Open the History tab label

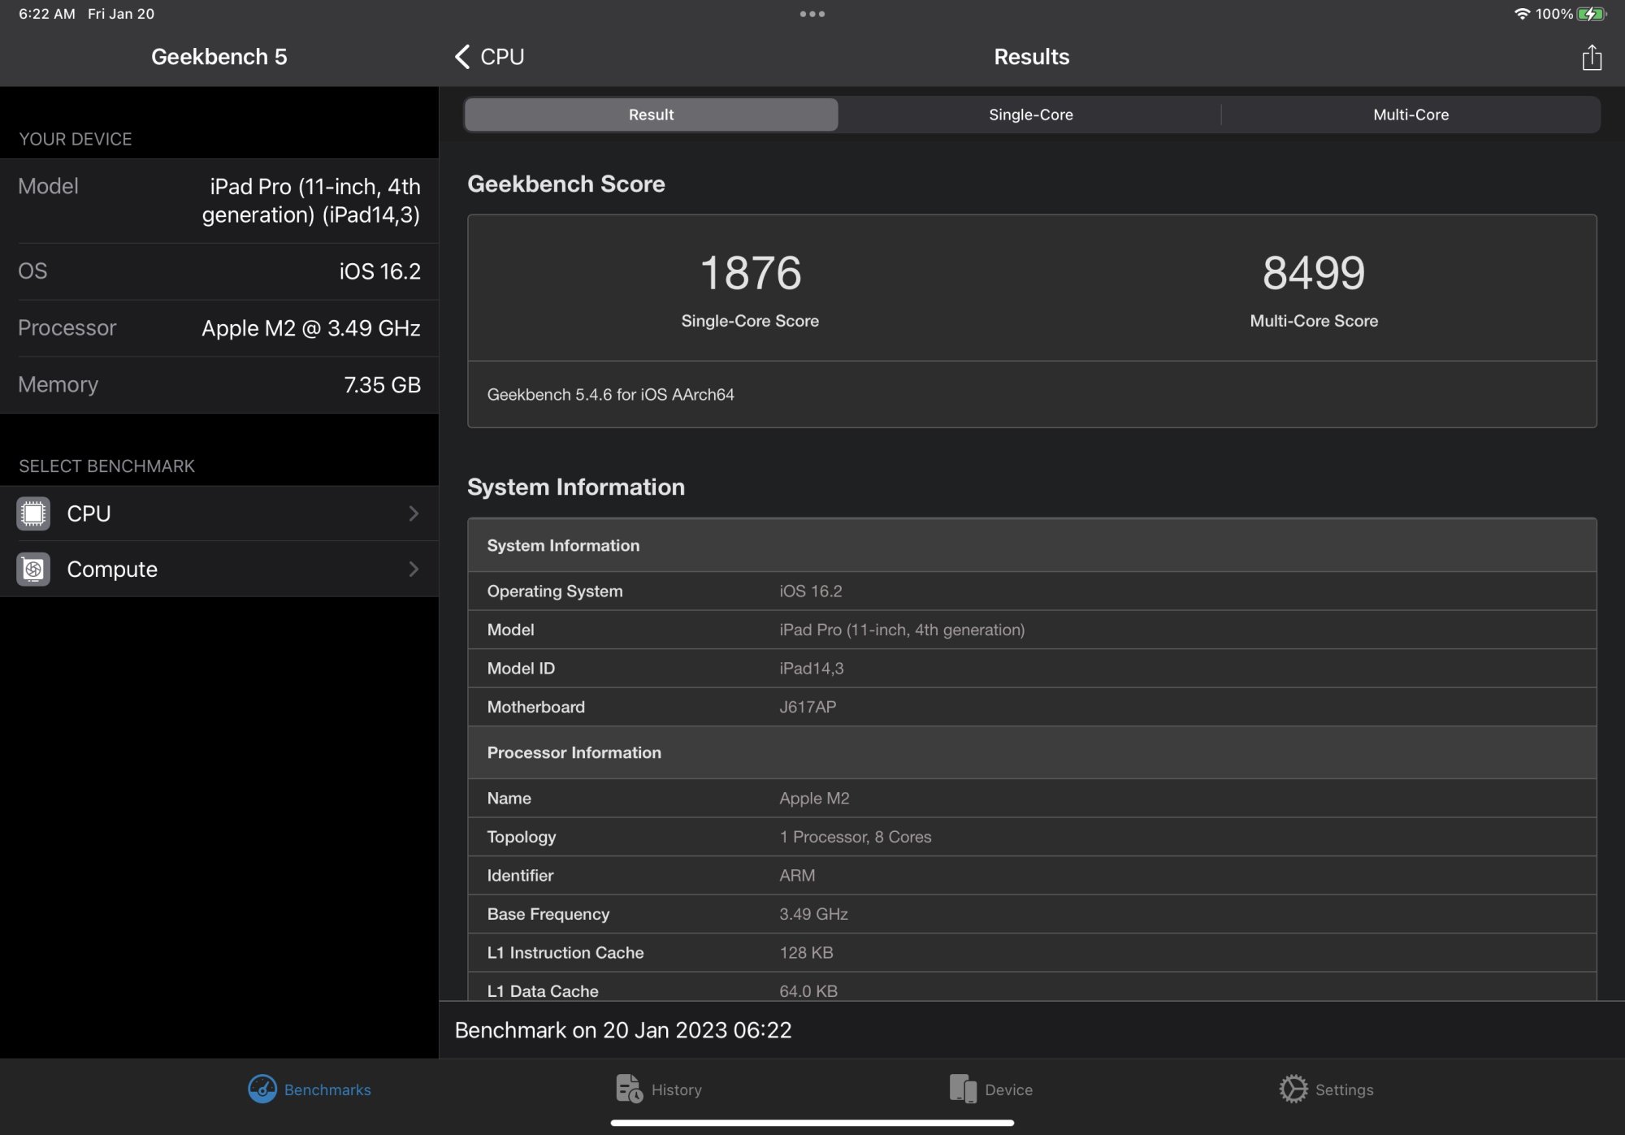tap(676, 1090)
